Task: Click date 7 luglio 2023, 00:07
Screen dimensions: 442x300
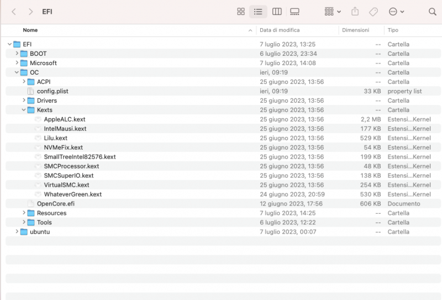Action: pos(288,231)
